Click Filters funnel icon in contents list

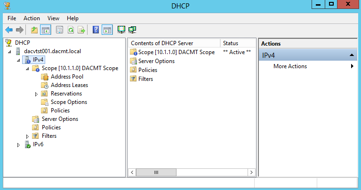133,79
